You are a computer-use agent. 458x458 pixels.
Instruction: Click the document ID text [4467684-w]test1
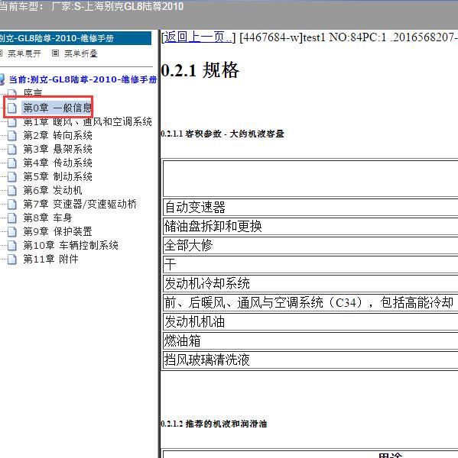click(x=282, y=37)
